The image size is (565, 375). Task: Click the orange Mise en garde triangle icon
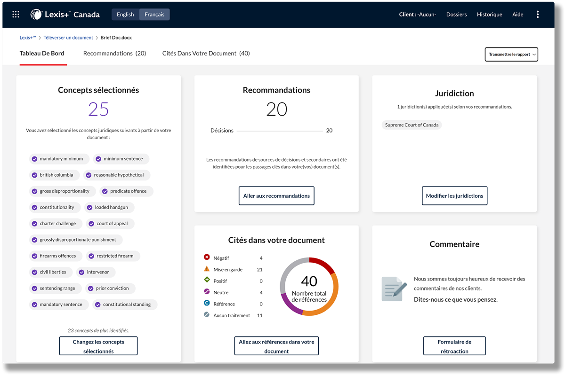207,269
